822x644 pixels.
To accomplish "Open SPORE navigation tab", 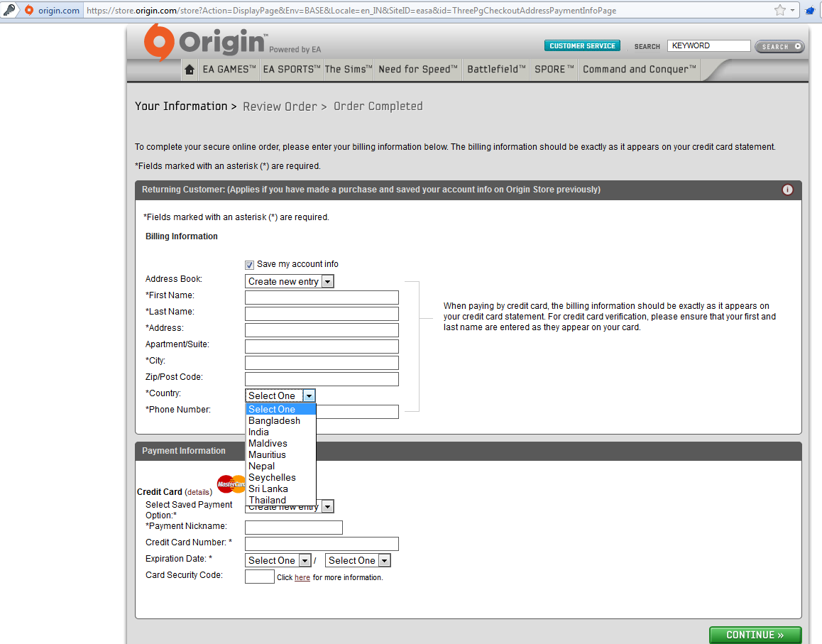I will [x=554, y=70].
